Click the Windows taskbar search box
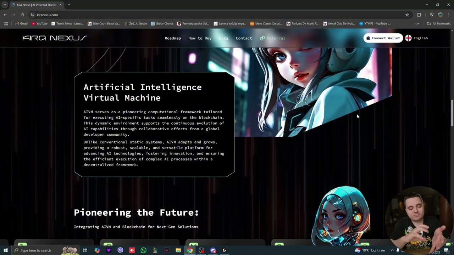The image size is (454, 255). point(45,250)
